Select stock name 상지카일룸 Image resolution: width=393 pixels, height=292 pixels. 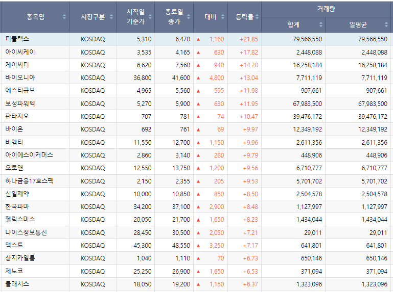(20, 258)
